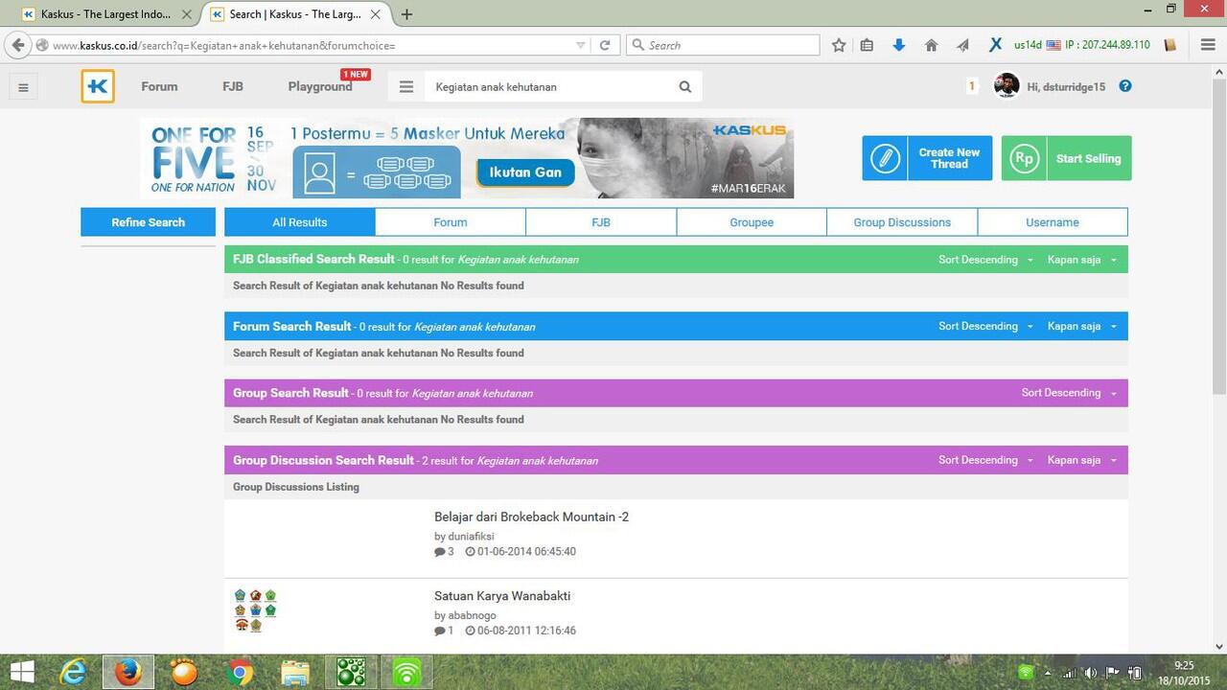Go to the Firefox home page icon
The width and height of the screenshot is (1227, 690).
tap(931, 45)
